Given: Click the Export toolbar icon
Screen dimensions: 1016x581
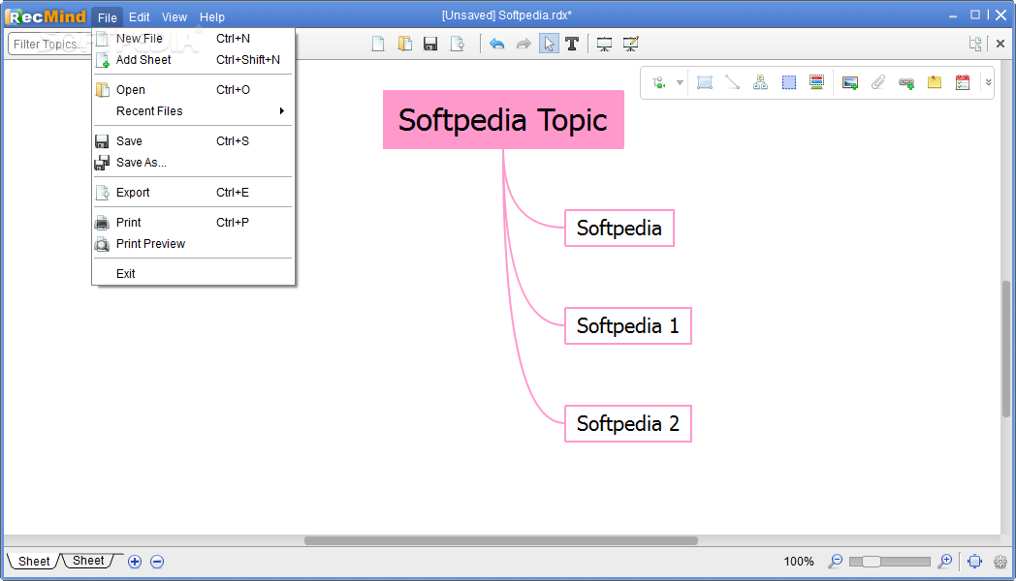Looking at the screenshot, I should coord(458,44).
